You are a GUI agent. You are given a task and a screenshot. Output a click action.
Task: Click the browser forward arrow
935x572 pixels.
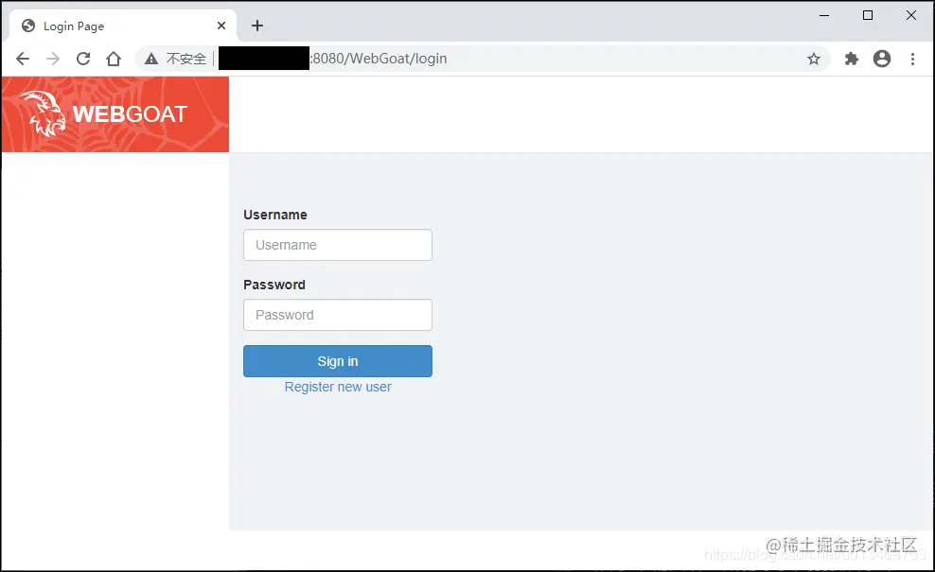[53, 59]
